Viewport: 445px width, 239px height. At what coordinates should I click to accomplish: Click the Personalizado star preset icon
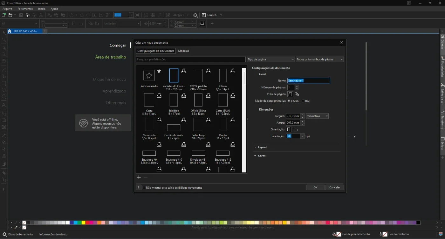(x=149, y=75)
